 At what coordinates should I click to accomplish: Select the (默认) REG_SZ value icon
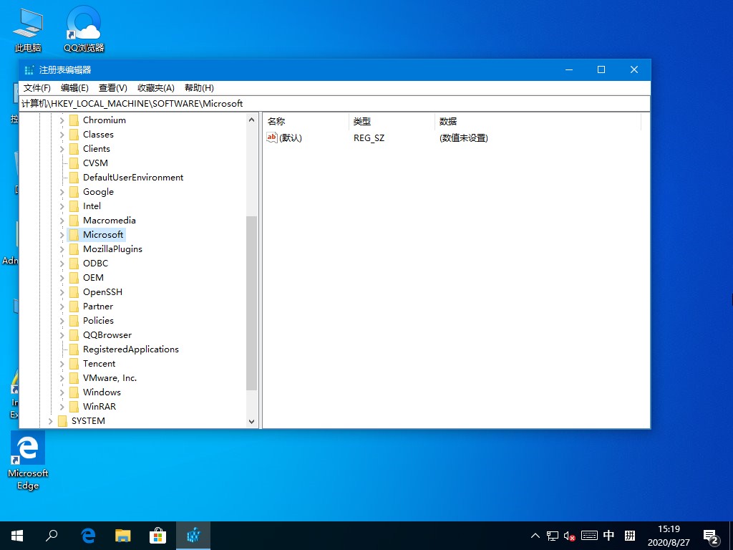[272, 137]
